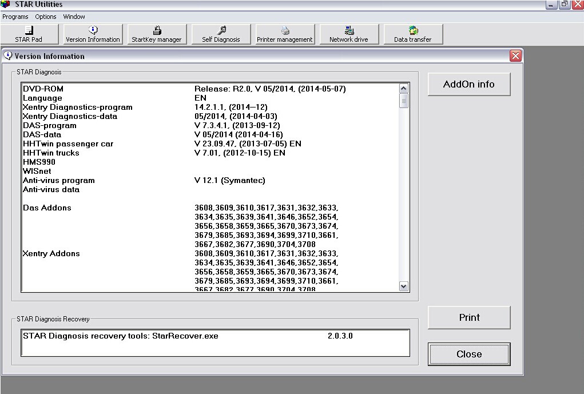Click V 12.1 (Symantec) value
The width and height of the screenshot is (584, 394).
[230, 180]
